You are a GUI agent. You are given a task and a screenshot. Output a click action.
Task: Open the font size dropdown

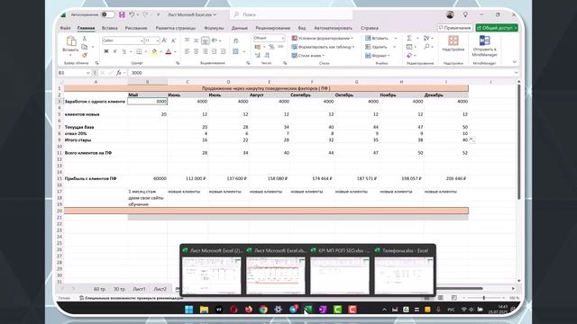coord(158,40)
